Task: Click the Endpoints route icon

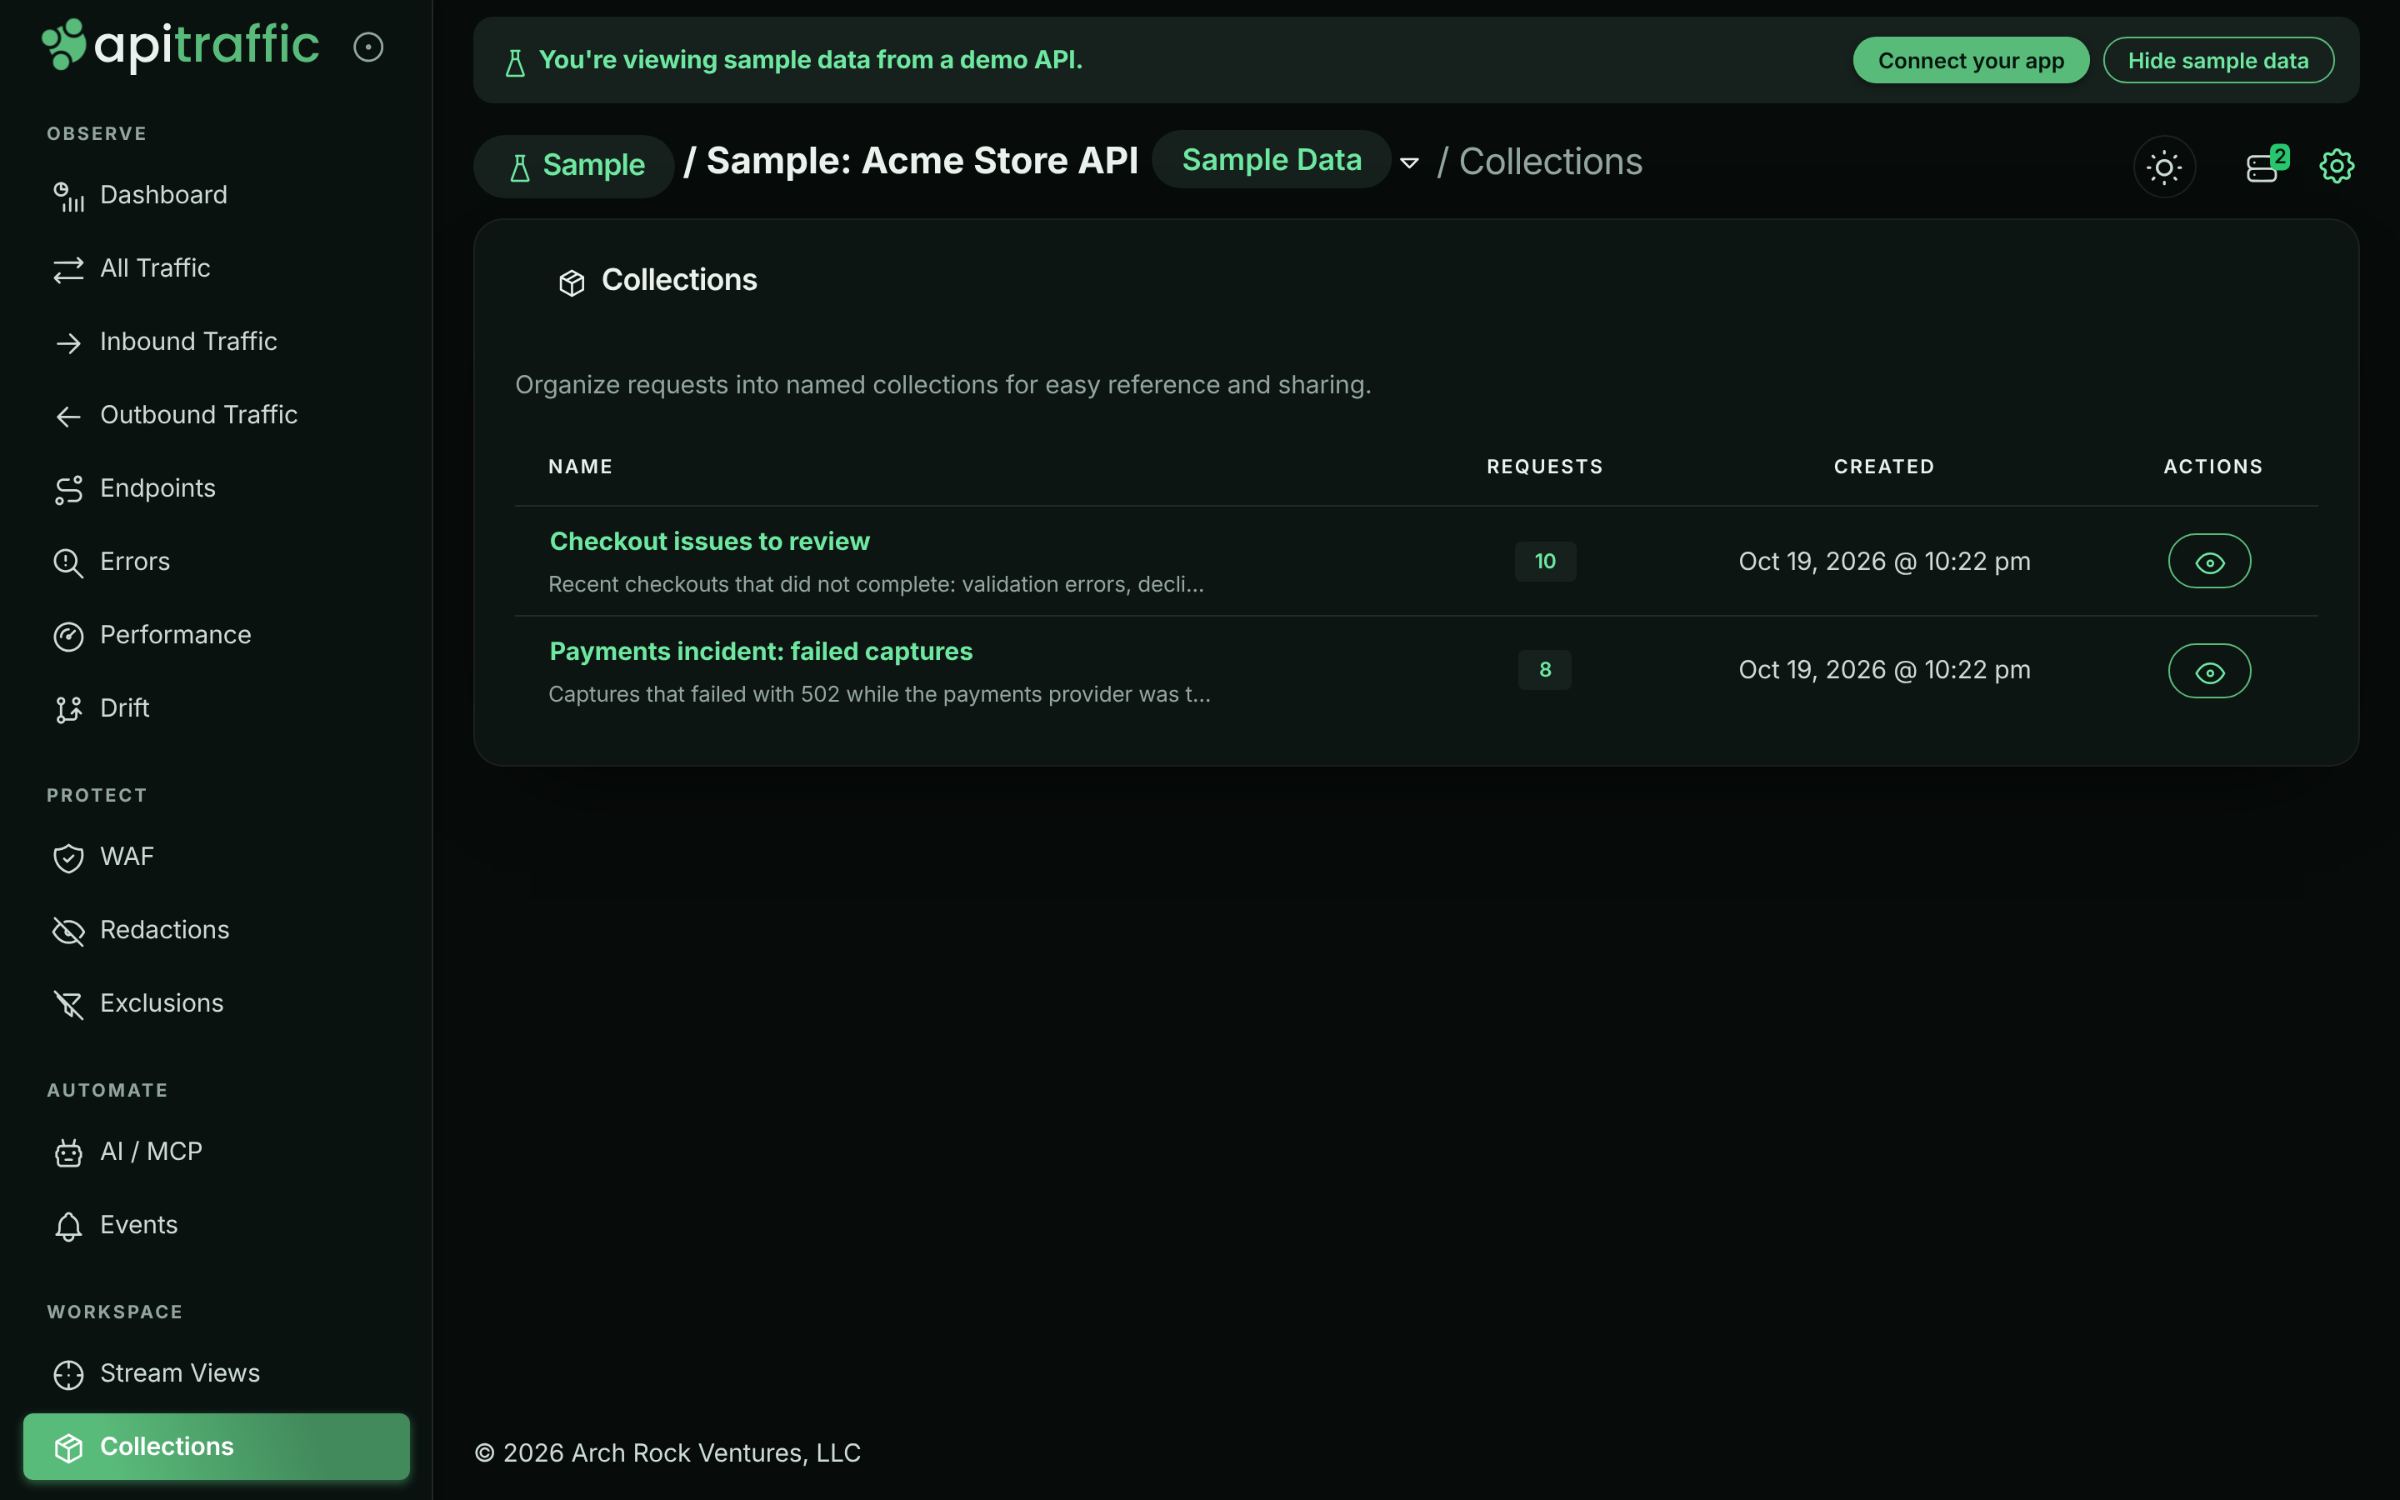Action: tap(68, 490)
